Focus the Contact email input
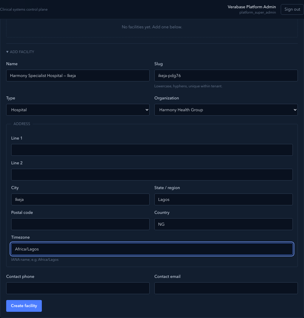 tap(226, 288)
